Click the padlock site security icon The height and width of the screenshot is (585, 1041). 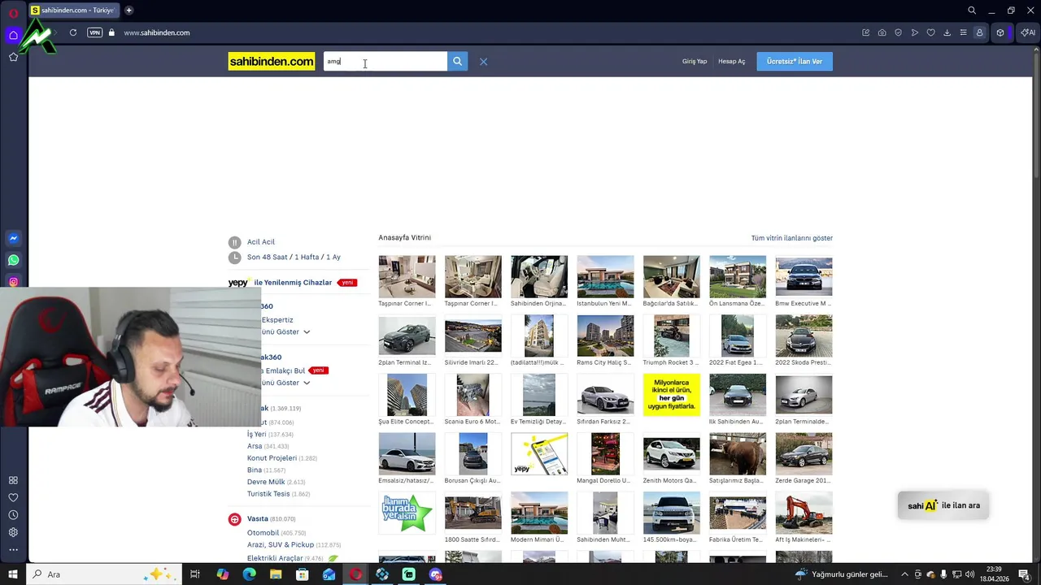point(111,32)
